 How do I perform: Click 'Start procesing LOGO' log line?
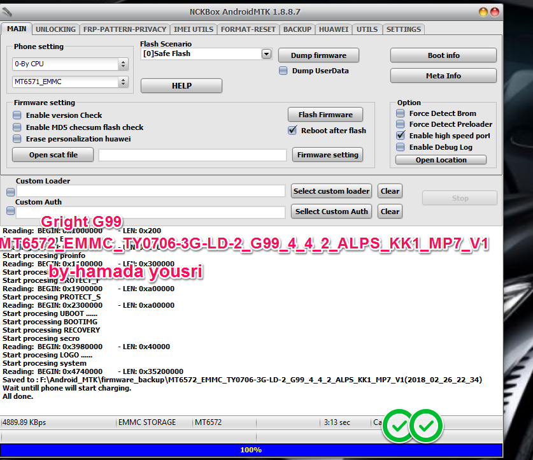pyautogui.click(x=47, y=355)
